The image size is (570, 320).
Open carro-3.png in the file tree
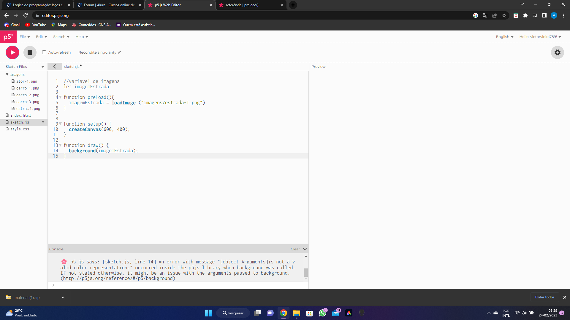(27, 102)
